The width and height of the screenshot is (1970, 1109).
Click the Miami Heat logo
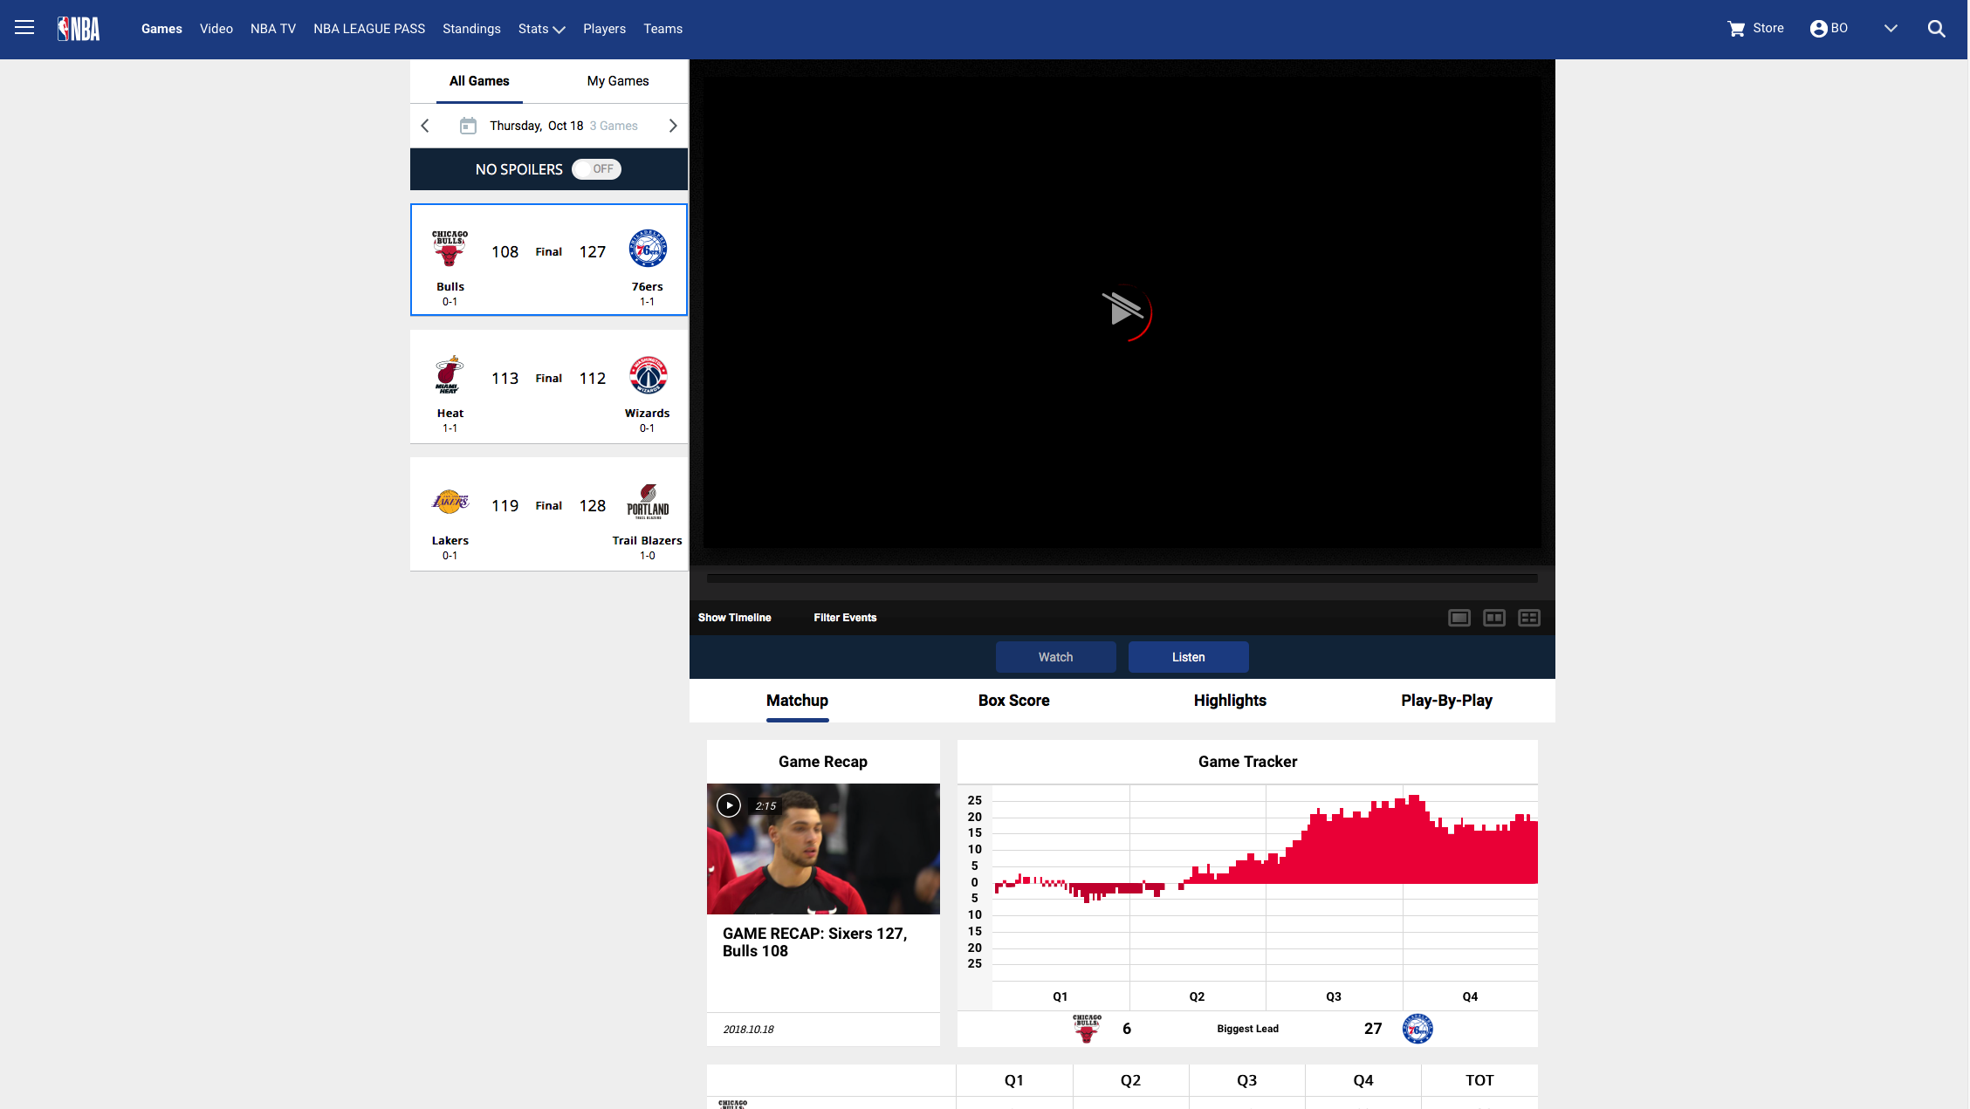click(x=450, y=375)
